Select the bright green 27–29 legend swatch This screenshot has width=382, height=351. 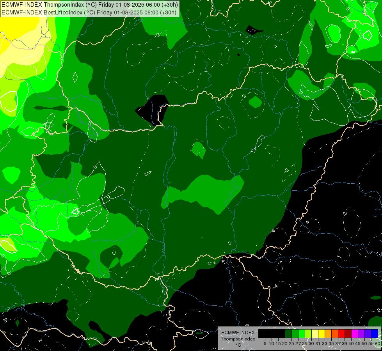point(302,333)
